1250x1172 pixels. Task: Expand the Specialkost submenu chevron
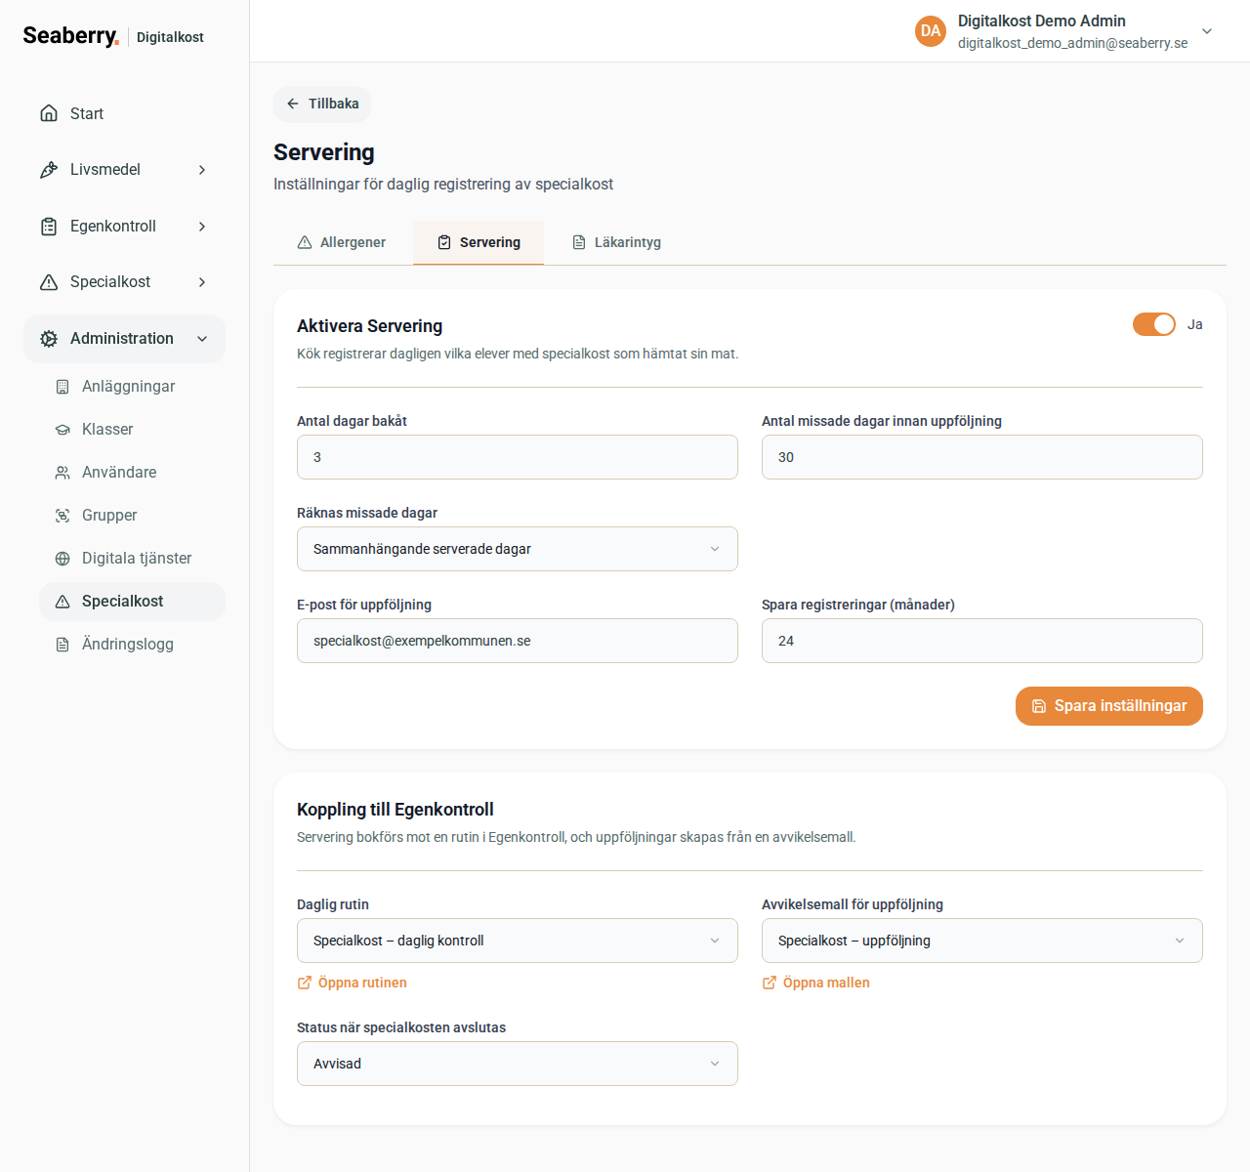[202, 282]
